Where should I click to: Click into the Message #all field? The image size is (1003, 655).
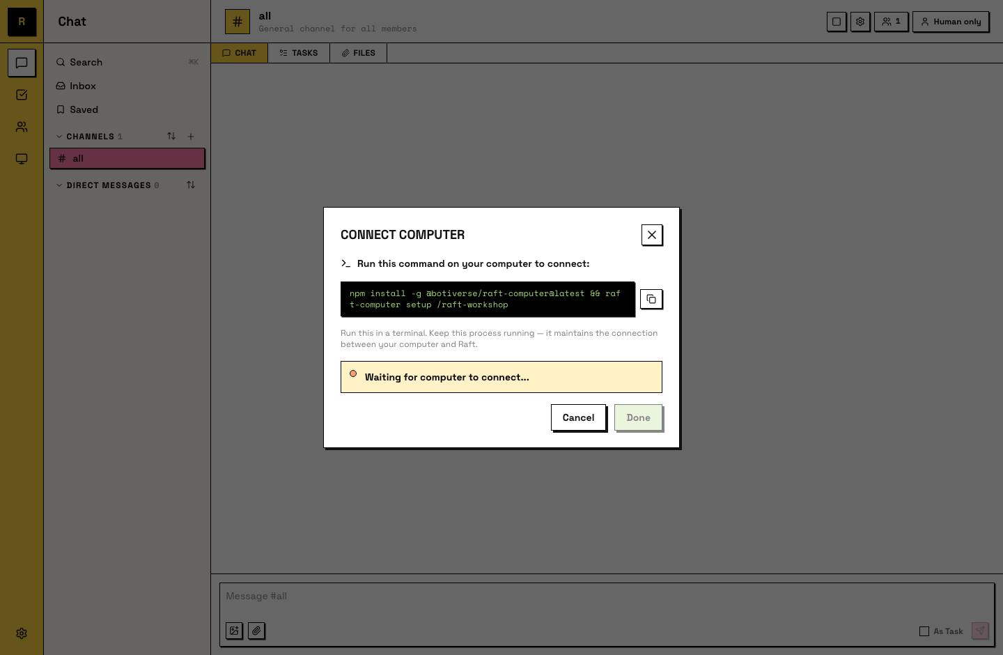coord(606,596)
